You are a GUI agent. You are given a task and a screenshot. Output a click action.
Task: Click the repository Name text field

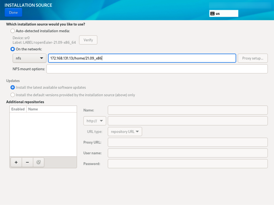pos(187,110)
